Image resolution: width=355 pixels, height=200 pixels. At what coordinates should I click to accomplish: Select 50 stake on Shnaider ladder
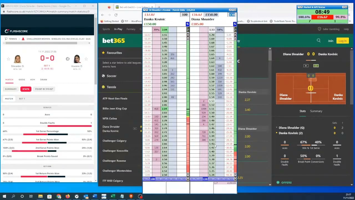[x=192, y=179]
